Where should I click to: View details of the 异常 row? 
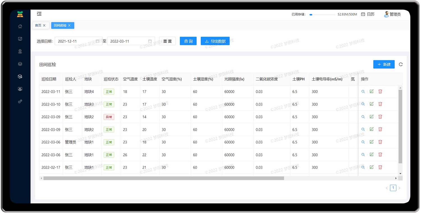pos(363,117)
